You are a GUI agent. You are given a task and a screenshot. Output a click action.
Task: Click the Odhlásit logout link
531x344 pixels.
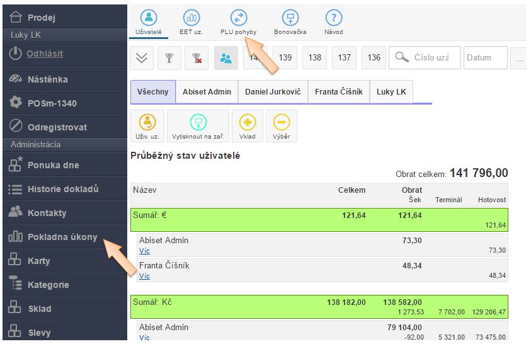pos(45,54)
